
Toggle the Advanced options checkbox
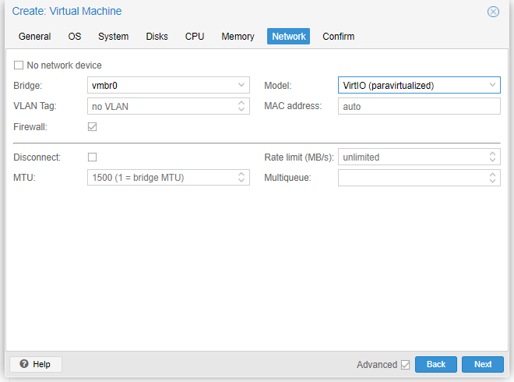(405, 365)
